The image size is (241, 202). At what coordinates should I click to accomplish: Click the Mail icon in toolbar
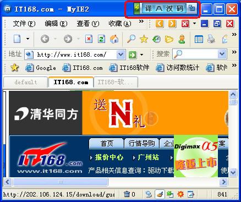[225, 39]
